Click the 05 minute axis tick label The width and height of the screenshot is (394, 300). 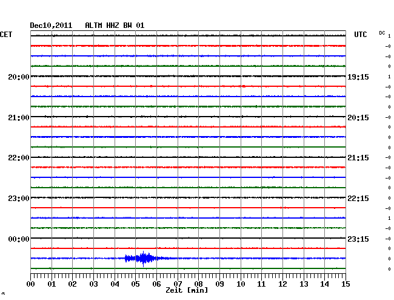(x=135, y=284)
